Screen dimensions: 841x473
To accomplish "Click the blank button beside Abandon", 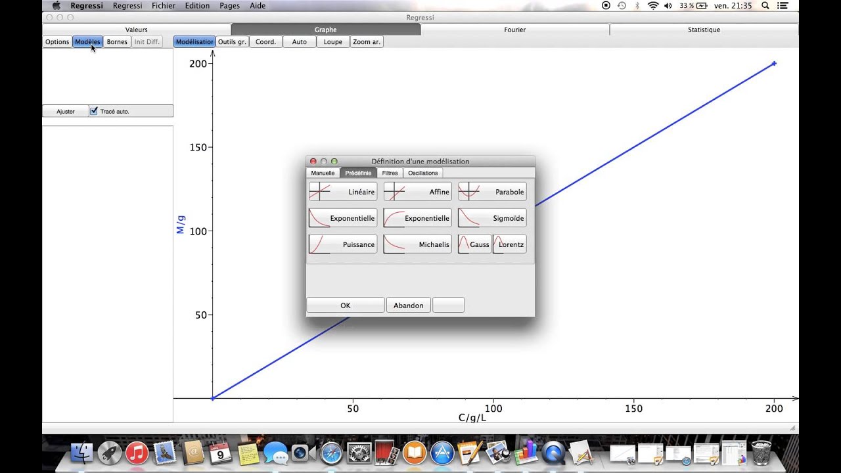I will pyautogui.click(x=449, y=305).
